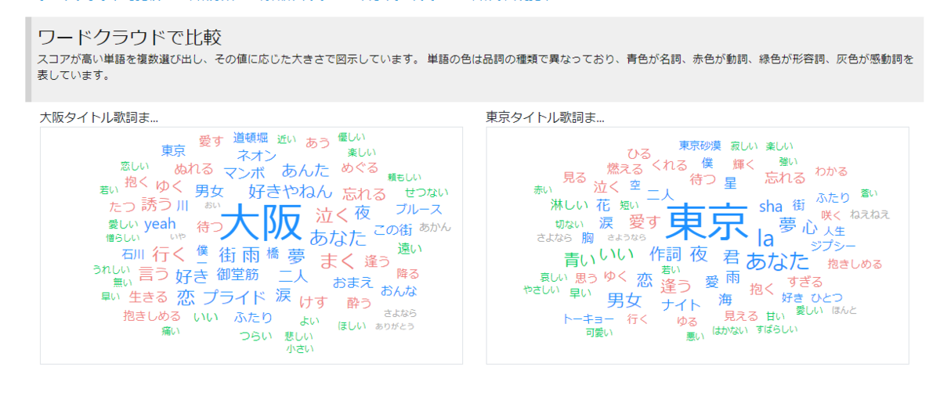940x396 pixels.
Task: Click the red word まく
Action: (338, 260)
